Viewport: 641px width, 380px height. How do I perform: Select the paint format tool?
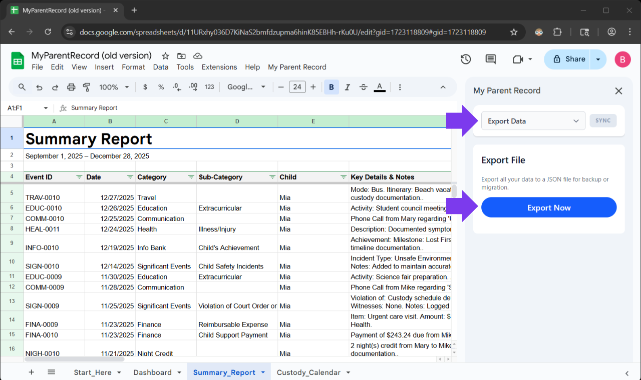coord(87,87)
